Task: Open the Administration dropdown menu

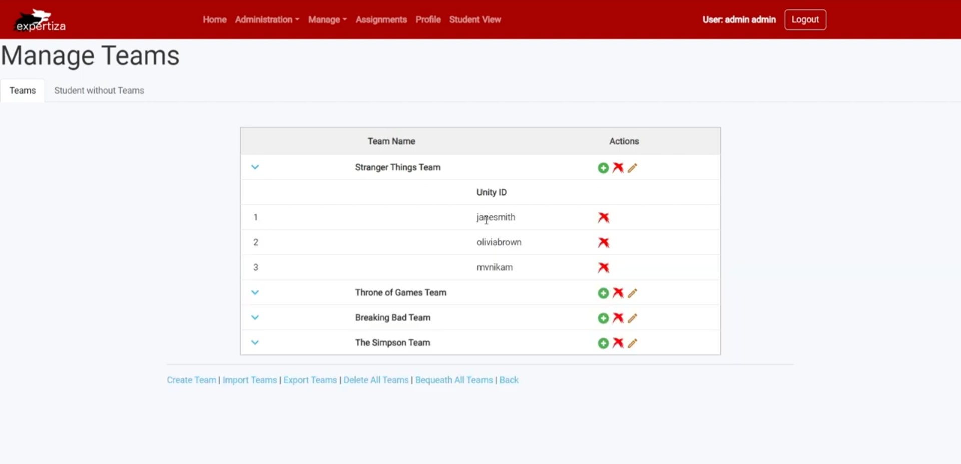Action: pos(267,19)
